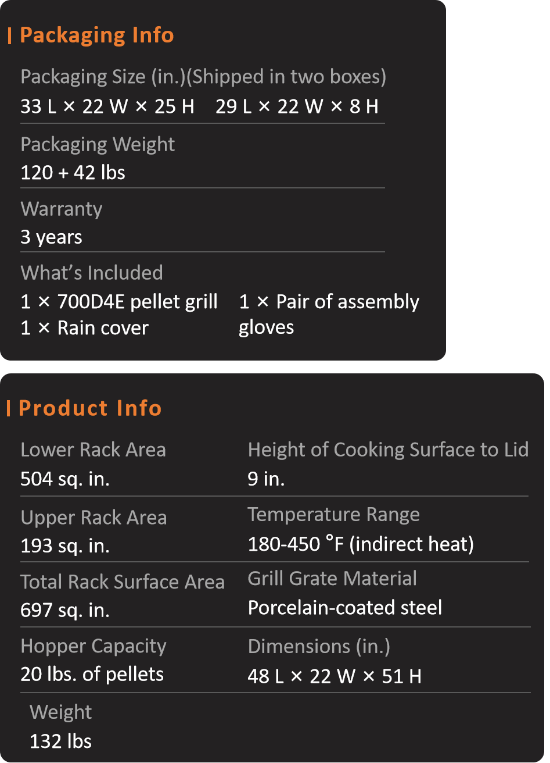
Task: Select the 3 years warranty value
Action: tap(51, 237)
